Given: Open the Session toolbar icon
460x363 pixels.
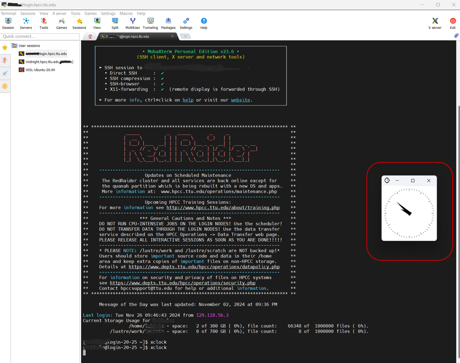Looking at the screenshot, I should (8, 23).
